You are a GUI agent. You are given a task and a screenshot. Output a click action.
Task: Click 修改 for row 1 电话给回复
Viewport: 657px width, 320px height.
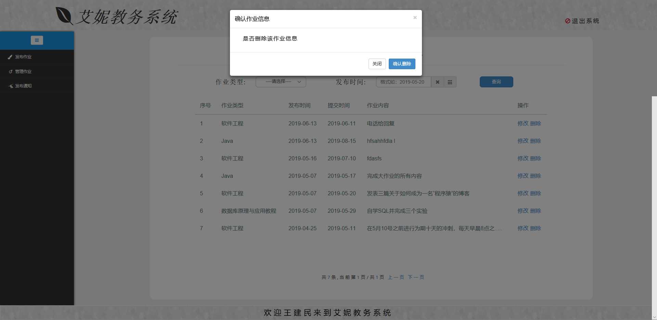pos(523,123)
